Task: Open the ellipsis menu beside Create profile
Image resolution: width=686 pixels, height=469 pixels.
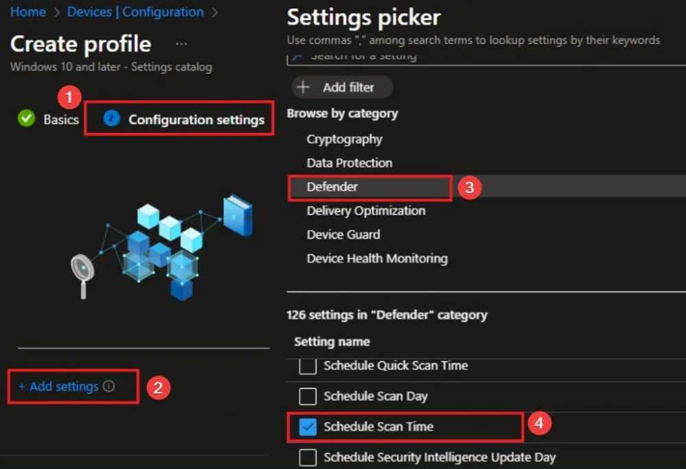Action: click(x=181, y=44)
